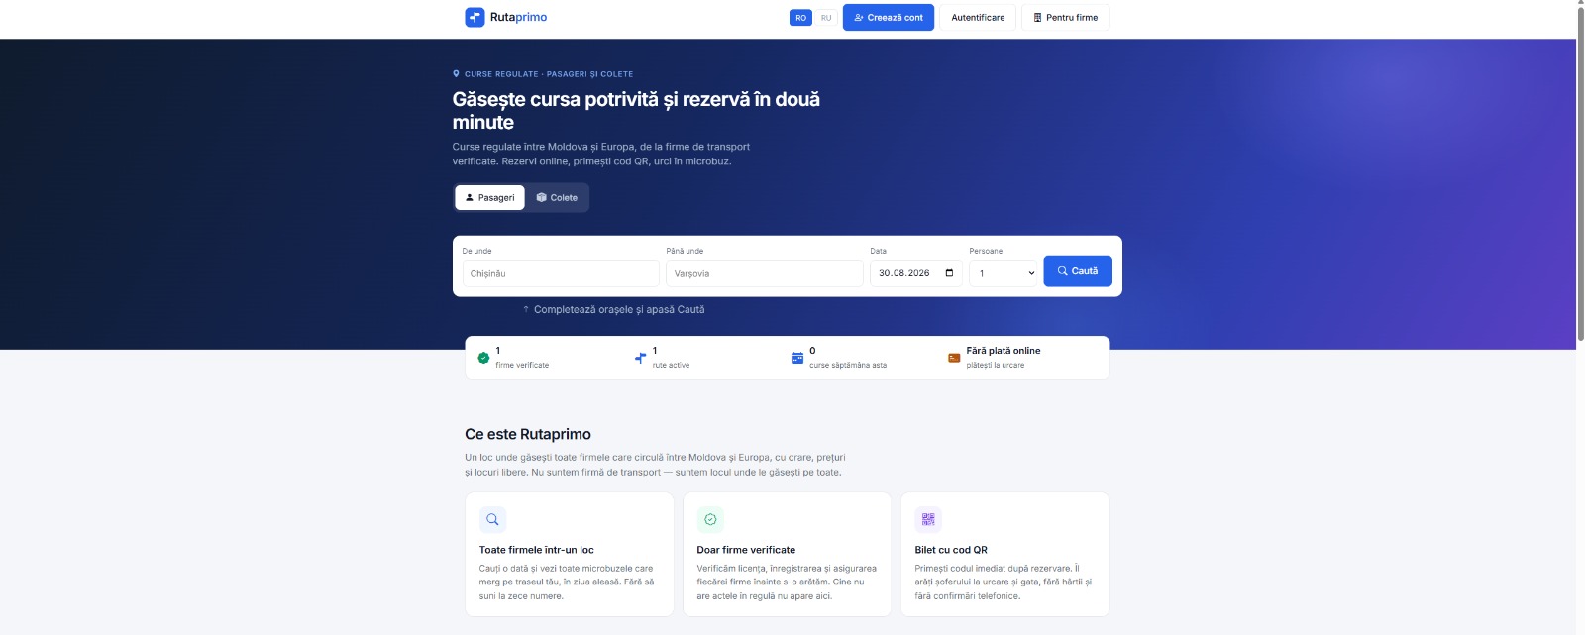Click the text Completează orașele și apasă Caută
The width and height of the screenshot is (1585, 635).
[x=619, y=309]
